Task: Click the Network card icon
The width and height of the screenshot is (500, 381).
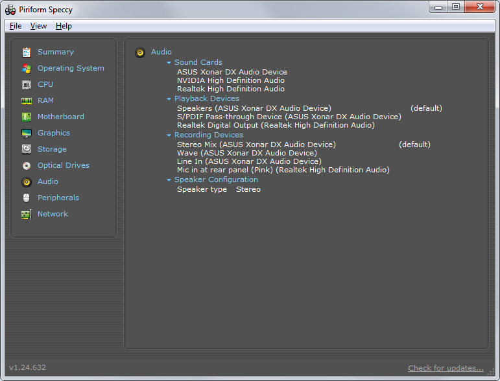Action: coord(27,214)
